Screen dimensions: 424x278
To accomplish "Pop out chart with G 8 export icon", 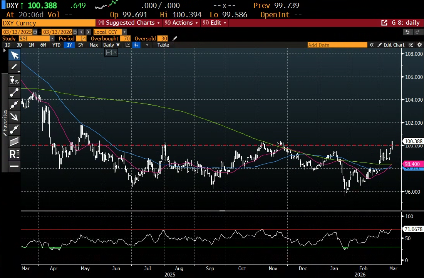I will [384, 23].
